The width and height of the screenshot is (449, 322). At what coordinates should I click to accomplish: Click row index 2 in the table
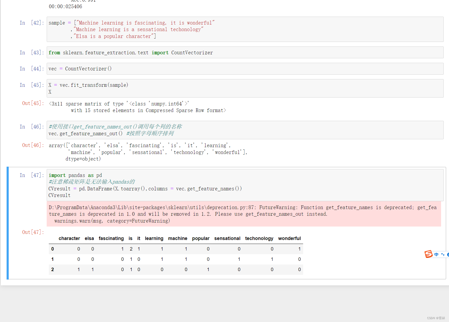(x=52, y=270)
